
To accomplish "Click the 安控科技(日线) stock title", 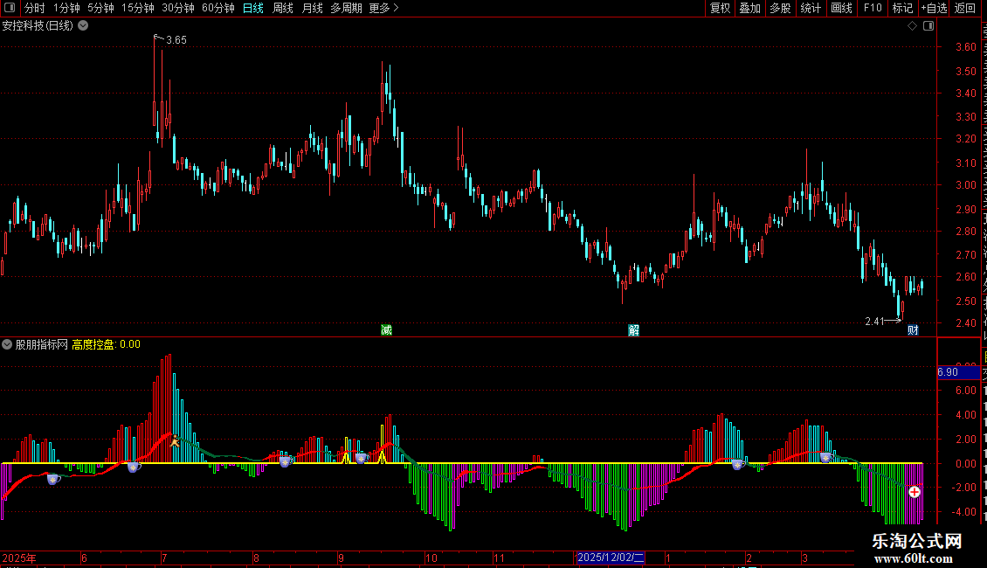I will (38, 26).
